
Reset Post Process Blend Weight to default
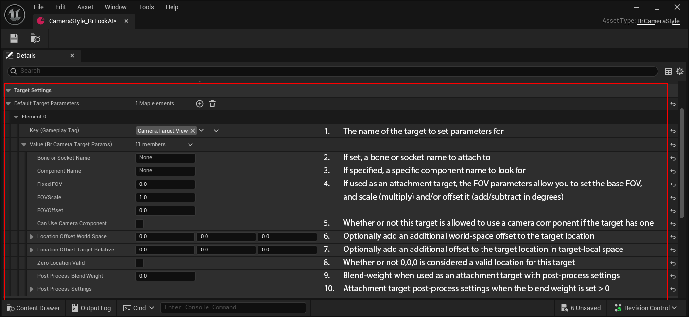click(x=673, y=276)
